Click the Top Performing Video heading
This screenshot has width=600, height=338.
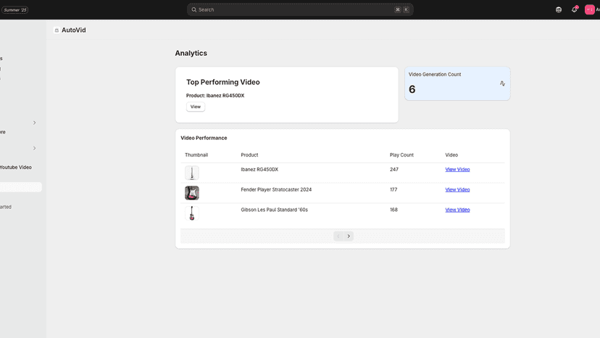pyautogui.click(x=223, y=82)
